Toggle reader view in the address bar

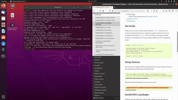click(x=148, y=11)
